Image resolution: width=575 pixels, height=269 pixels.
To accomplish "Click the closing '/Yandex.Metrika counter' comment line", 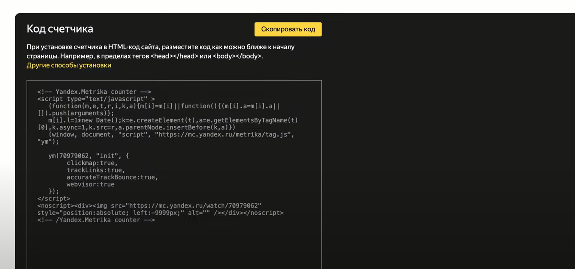I will point(96,220).
